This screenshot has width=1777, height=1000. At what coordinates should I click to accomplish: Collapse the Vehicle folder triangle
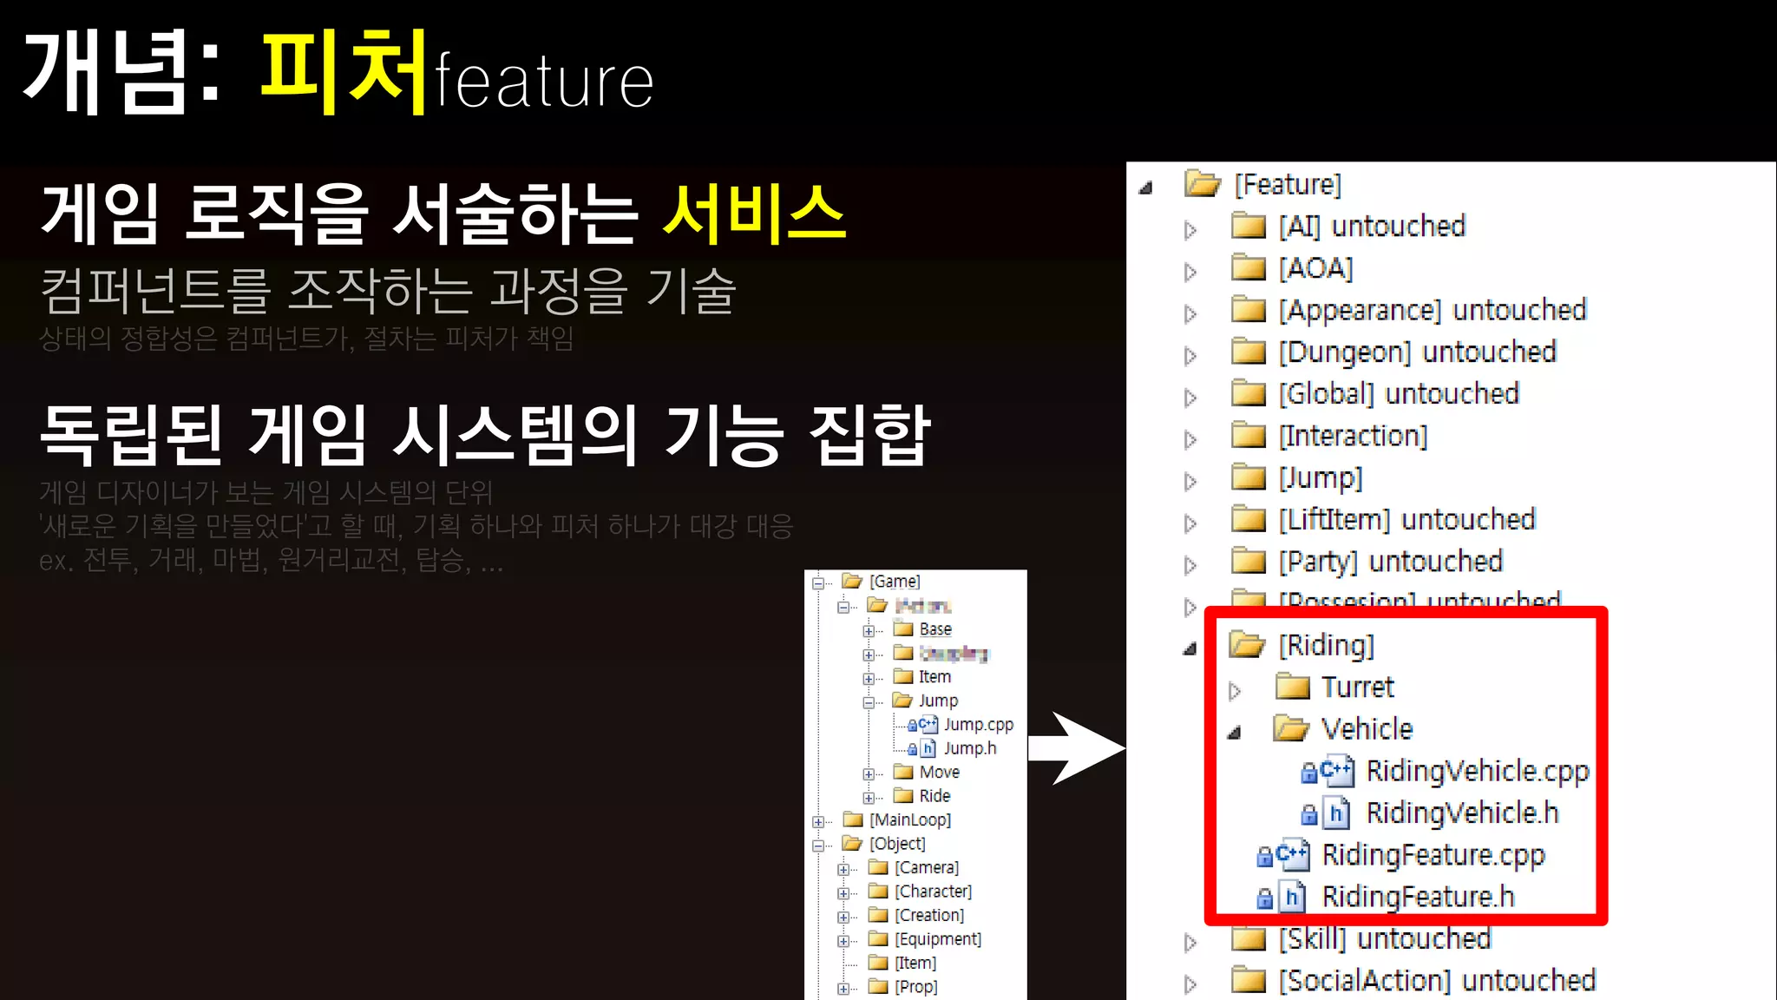coord(1235,733)
